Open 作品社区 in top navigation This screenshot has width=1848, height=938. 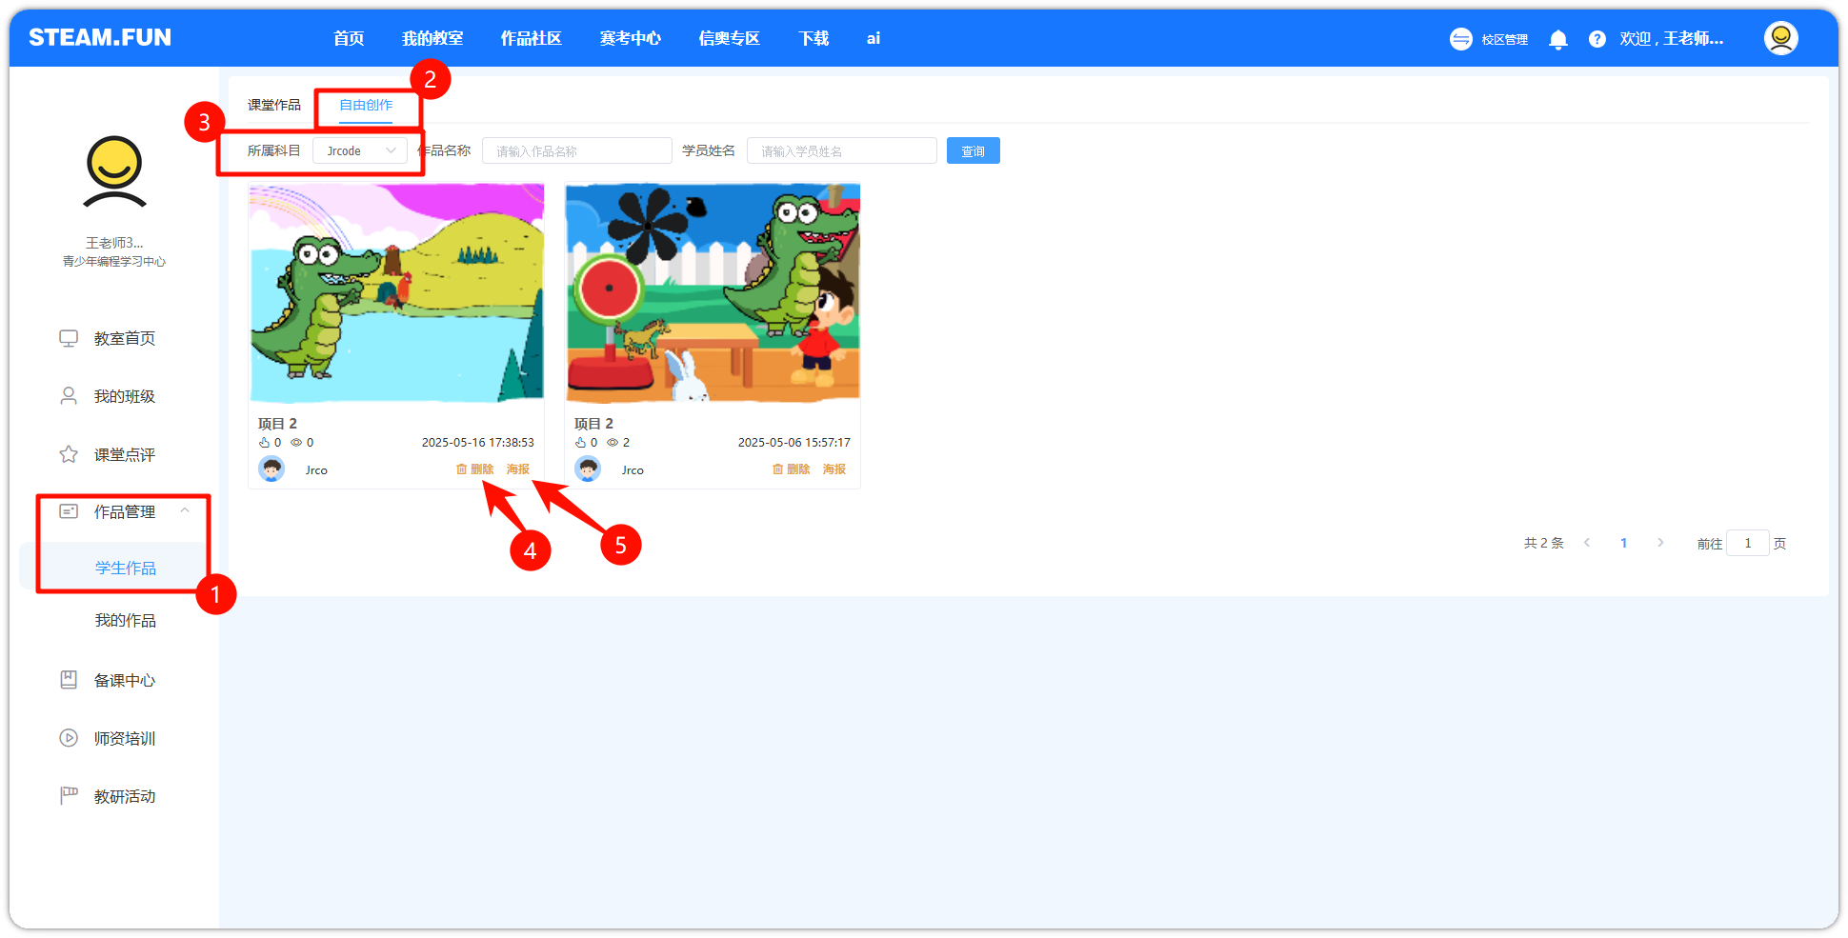click(532, 38)
